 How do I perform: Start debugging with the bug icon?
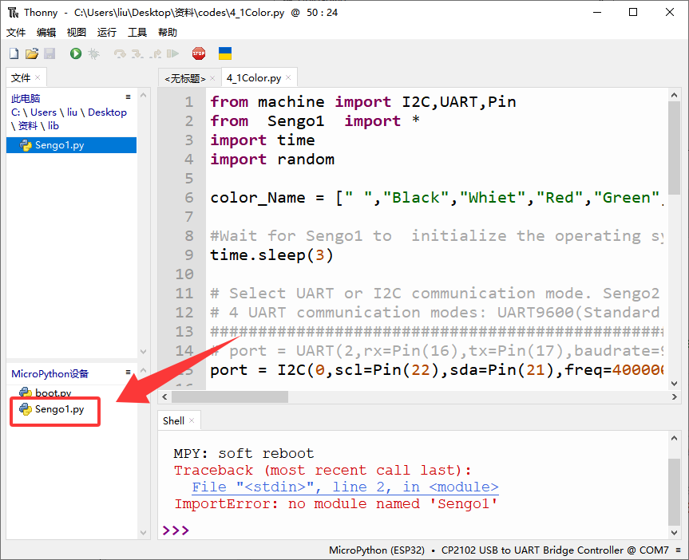[93, 53]
